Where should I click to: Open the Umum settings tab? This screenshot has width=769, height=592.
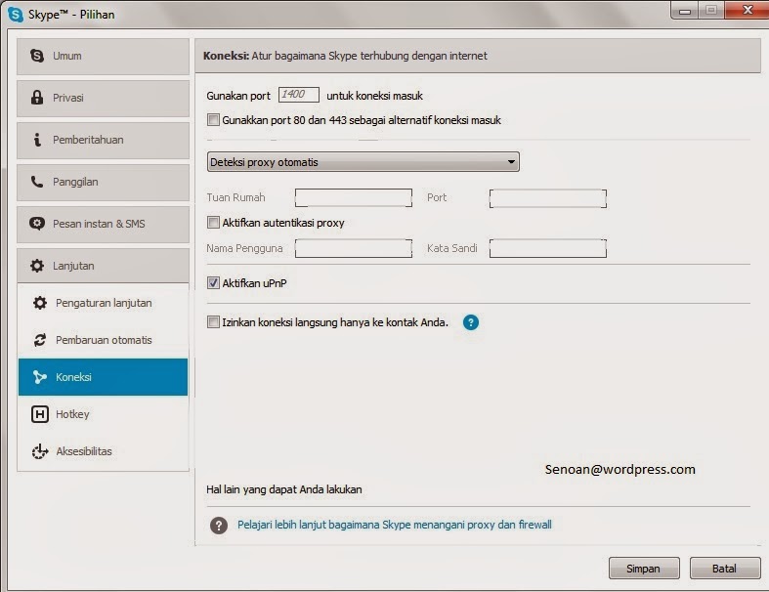click(103, 57)
